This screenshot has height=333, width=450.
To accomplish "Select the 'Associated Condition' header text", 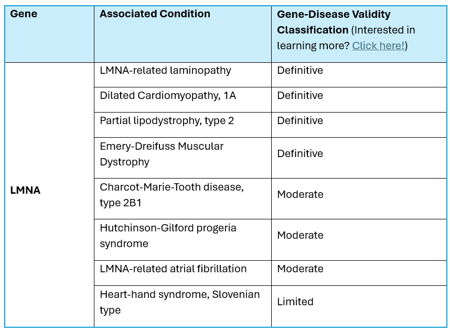I will coord(155,14).
